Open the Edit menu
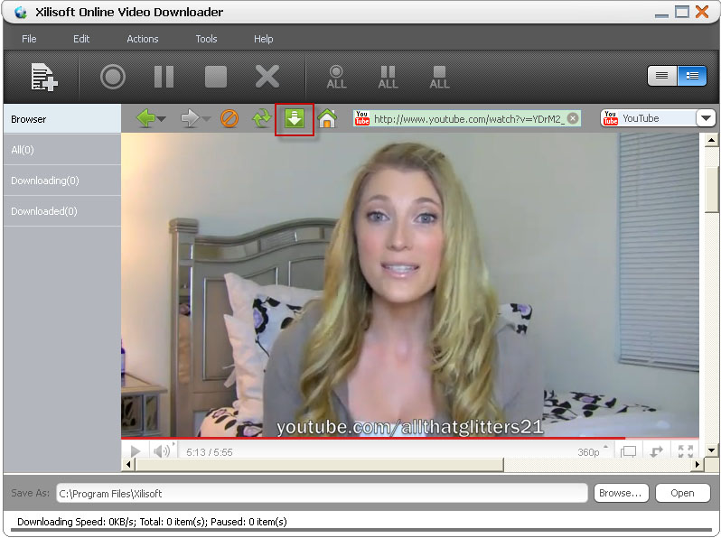 81,39
